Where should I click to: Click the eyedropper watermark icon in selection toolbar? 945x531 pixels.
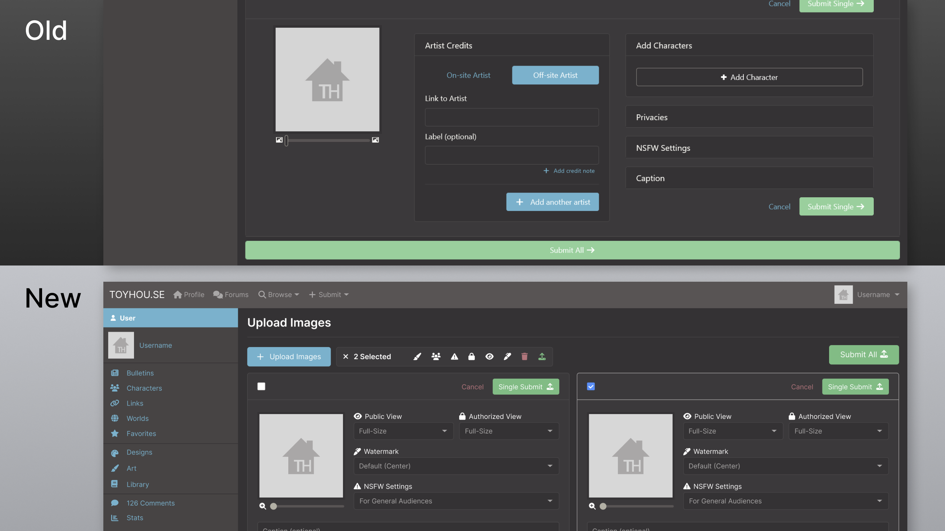pyautogui.click(x=507, y=357)
